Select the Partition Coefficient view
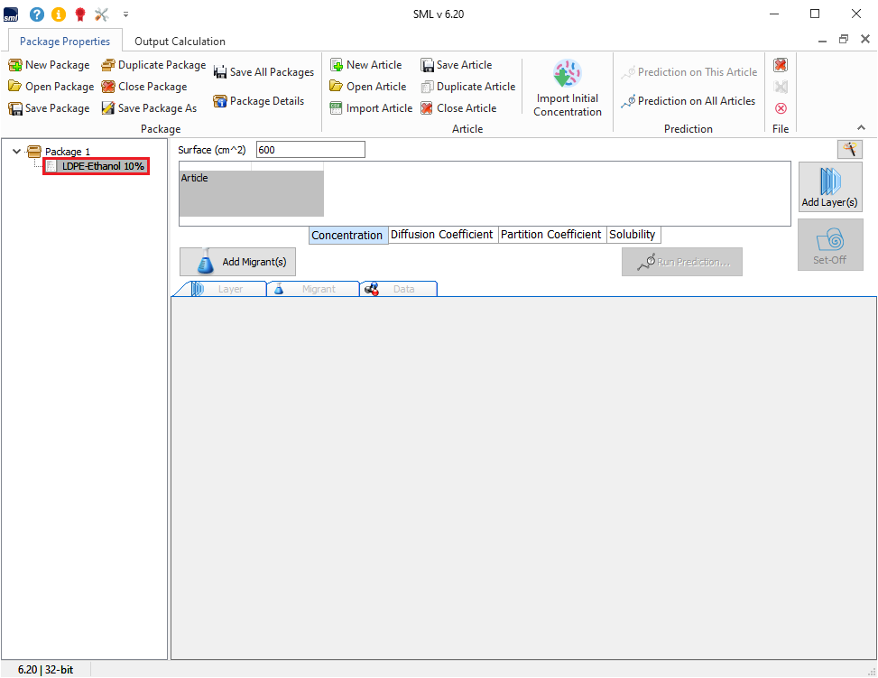878x678 pixels. click(x=550, y=235)
